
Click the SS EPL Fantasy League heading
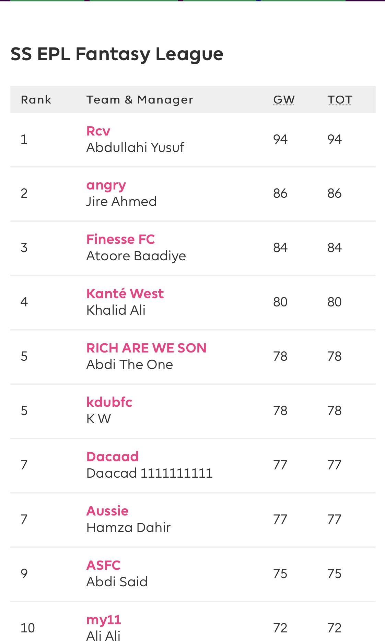click(x=117, y=54)
